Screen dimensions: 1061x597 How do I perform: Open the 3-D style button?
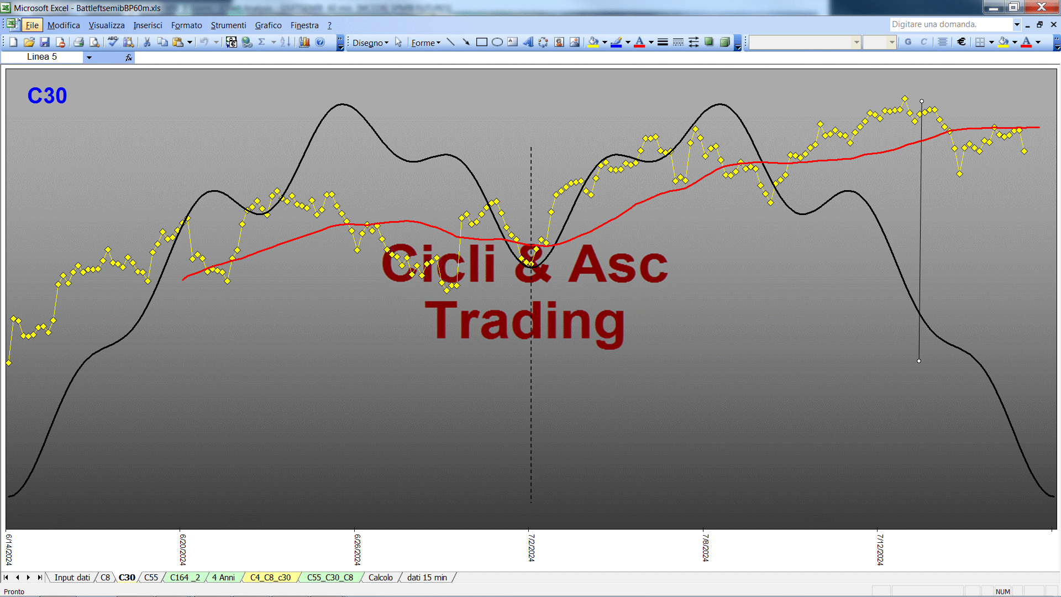click(724, 42)
